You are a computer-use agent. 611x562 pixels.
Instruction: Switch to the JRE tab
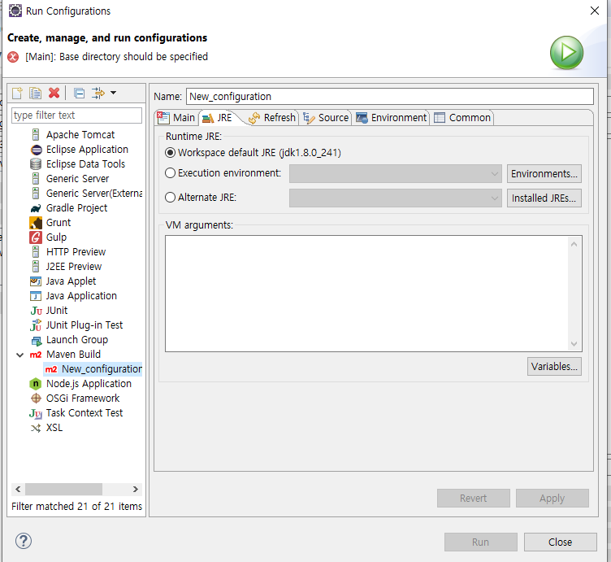(x=219, y=118)
